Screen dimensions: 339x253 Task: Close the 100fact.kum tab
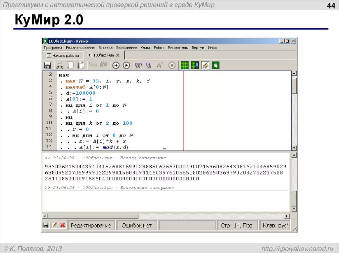point(118,55)
